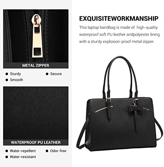The width and height of the screenshot is (164, 167).
Task: Click the silver buckle on handbag strap
Action: [x=108, y=100]
